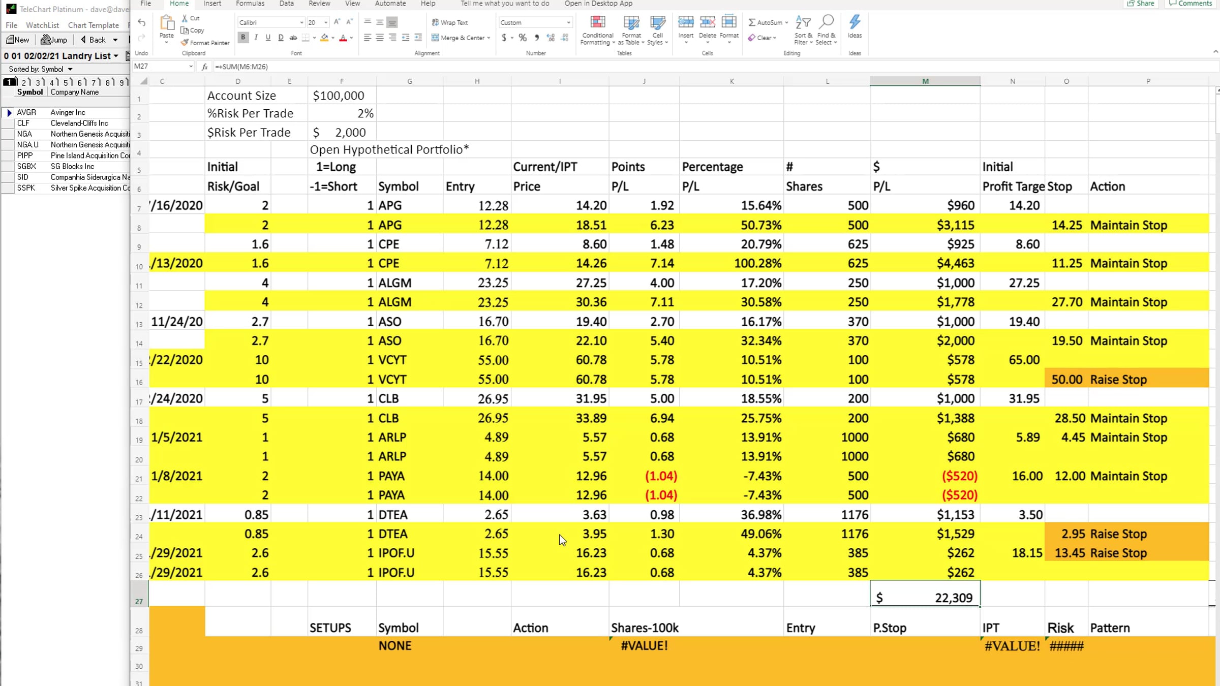
Task: Cut the selected cell contents
Action: [191, 18]
